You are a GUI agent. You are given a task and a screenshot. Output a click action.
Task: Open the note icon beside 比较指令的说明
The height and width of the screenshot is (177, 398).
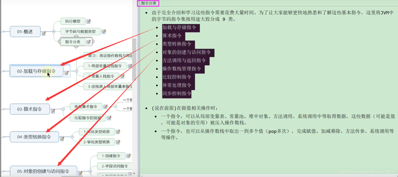tap(109, 118)
